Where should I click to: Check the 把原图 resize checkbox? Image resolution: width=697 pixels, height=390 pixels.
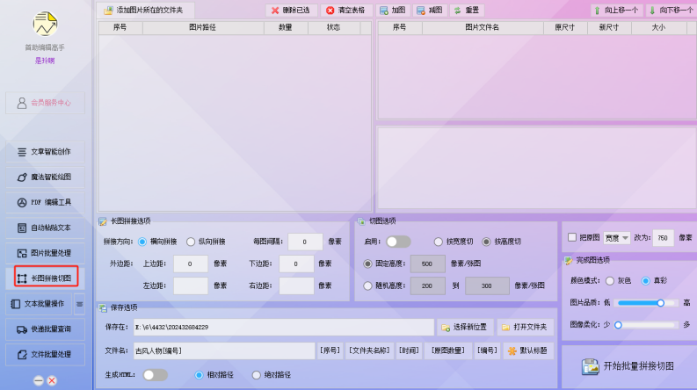[x=572, y=238]
